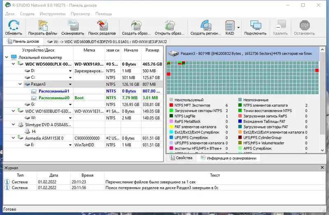This screenshot has height=215, width=329.
Task: Select the Slimtype DVD A DS8A8S device
Action: (x=48, y=125)
